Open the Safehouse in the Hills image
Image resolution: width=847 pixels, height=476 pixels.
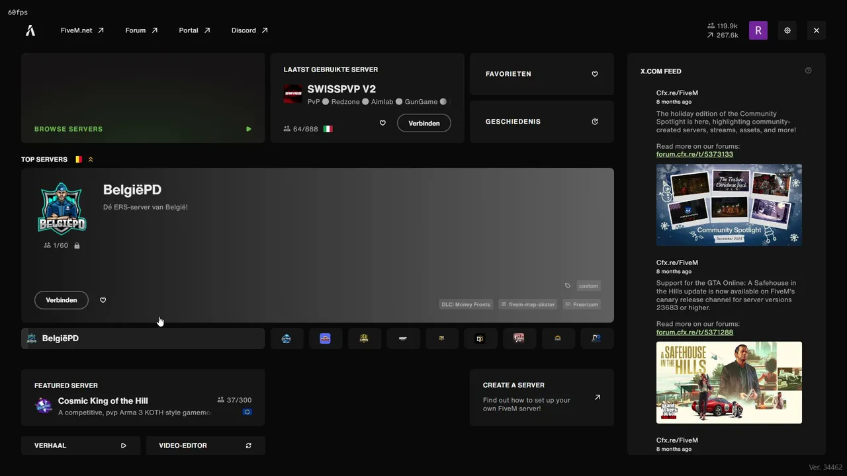pos(729,383)
